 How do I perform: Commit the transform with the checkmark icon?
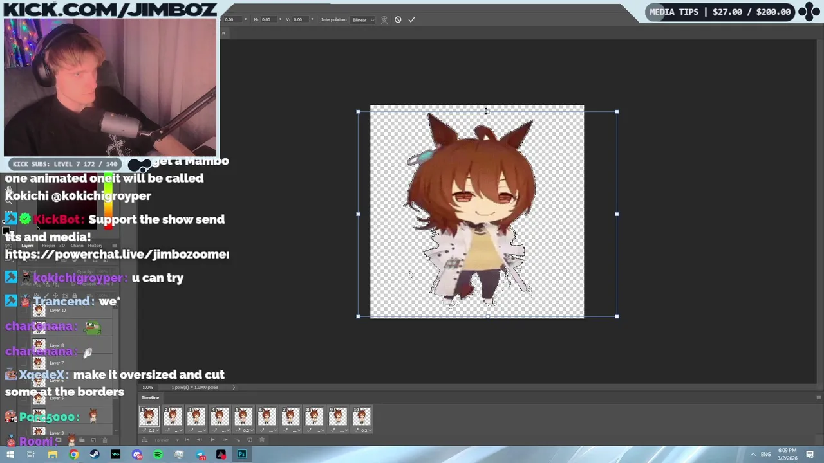(x=411, y=19)
